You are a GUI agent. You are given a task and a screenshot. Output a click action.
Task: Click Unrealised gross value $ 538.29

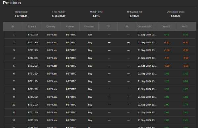click(x=176, y=16)
